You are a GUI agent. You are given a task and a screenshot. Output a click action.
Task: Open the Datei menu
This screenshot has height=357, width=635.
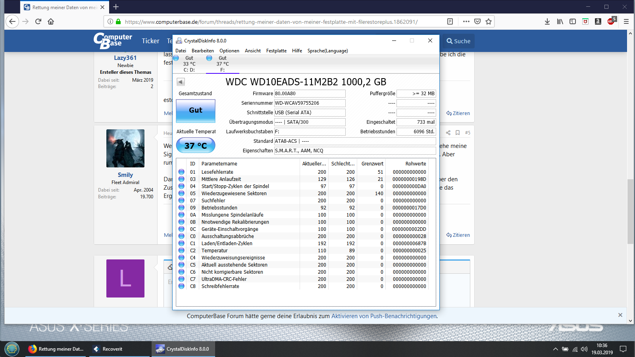click(181, 51)
